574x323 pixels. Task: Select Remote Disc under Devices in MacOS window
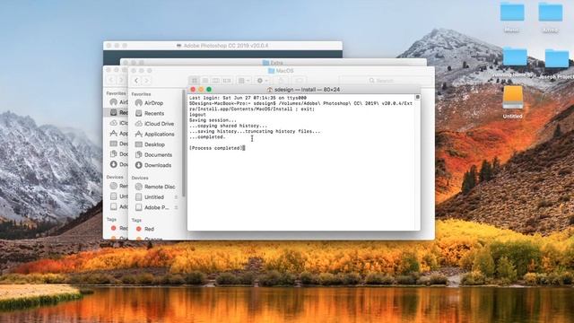pyautogui.click(x=160, y=187)
